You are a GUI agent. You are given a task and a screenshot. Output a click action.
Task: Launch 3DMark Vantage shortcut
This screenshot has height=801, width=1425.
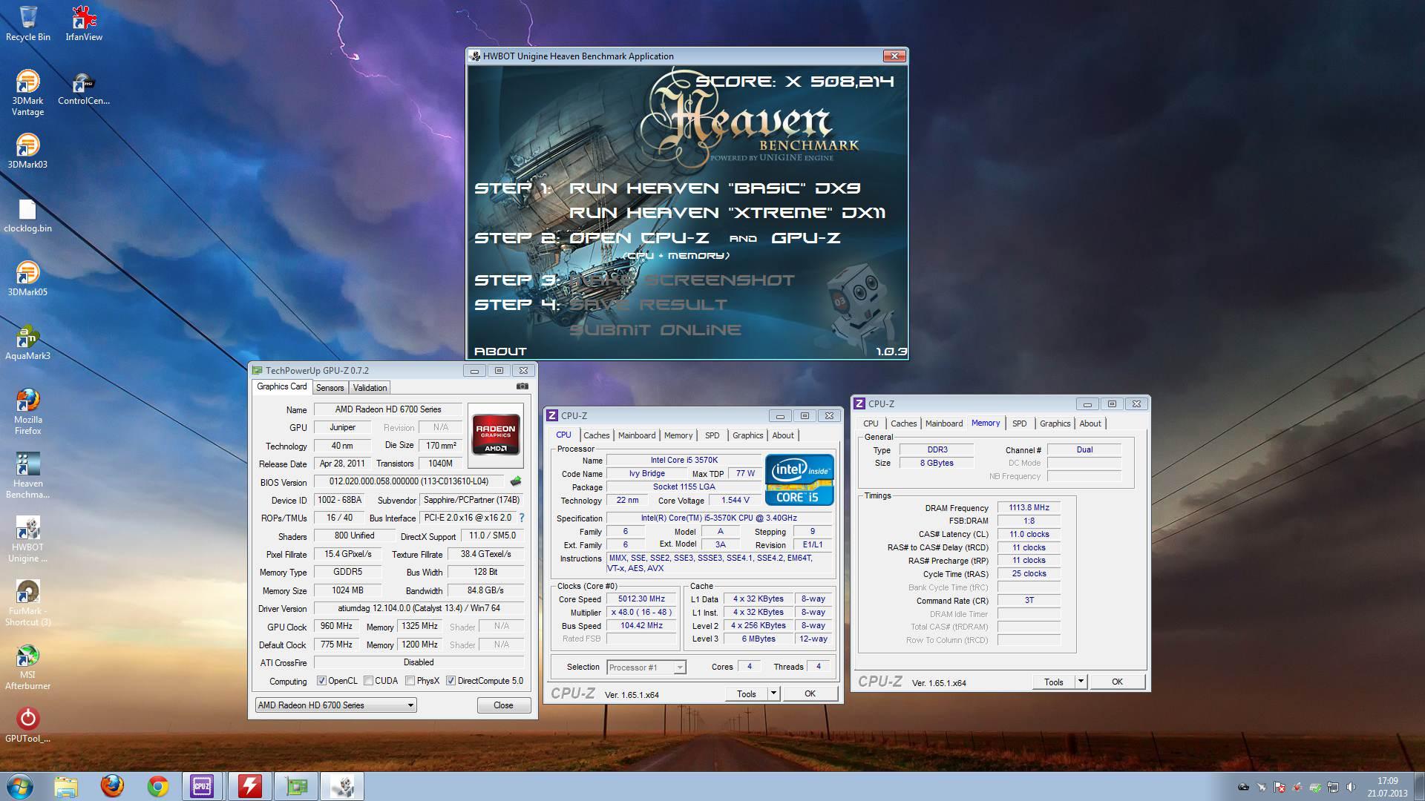[27, 93]
